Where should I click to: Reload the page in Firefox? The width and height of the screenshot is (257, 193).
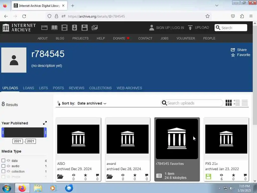coord(24,16)
